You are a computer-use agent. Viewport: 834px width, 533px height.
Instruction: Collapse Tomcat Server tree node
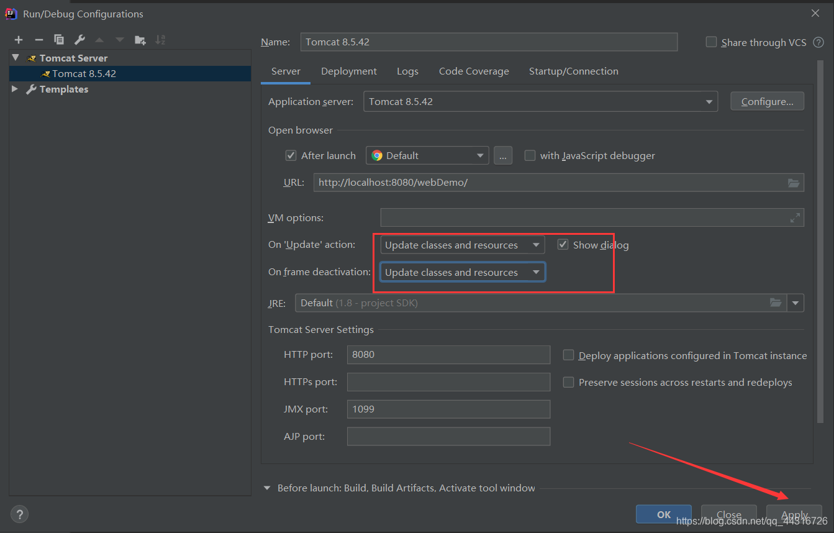coord(16,57)
